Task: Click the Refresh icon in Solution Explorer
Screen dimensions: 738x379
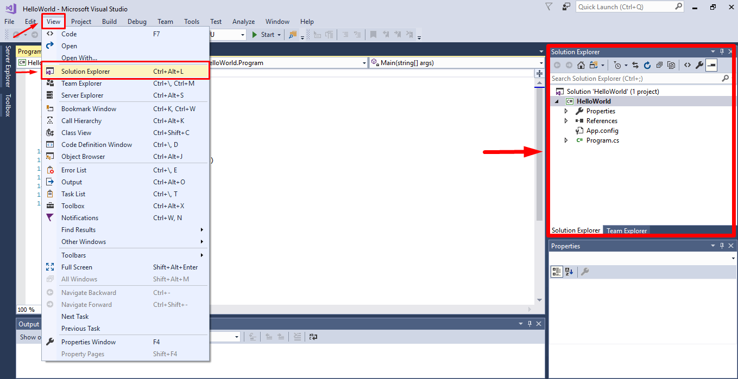Action: coord(647,65)
